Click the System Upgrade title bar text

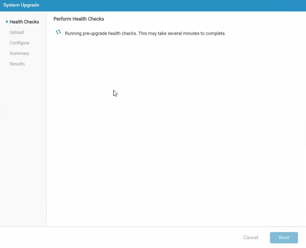pos(21,5)
